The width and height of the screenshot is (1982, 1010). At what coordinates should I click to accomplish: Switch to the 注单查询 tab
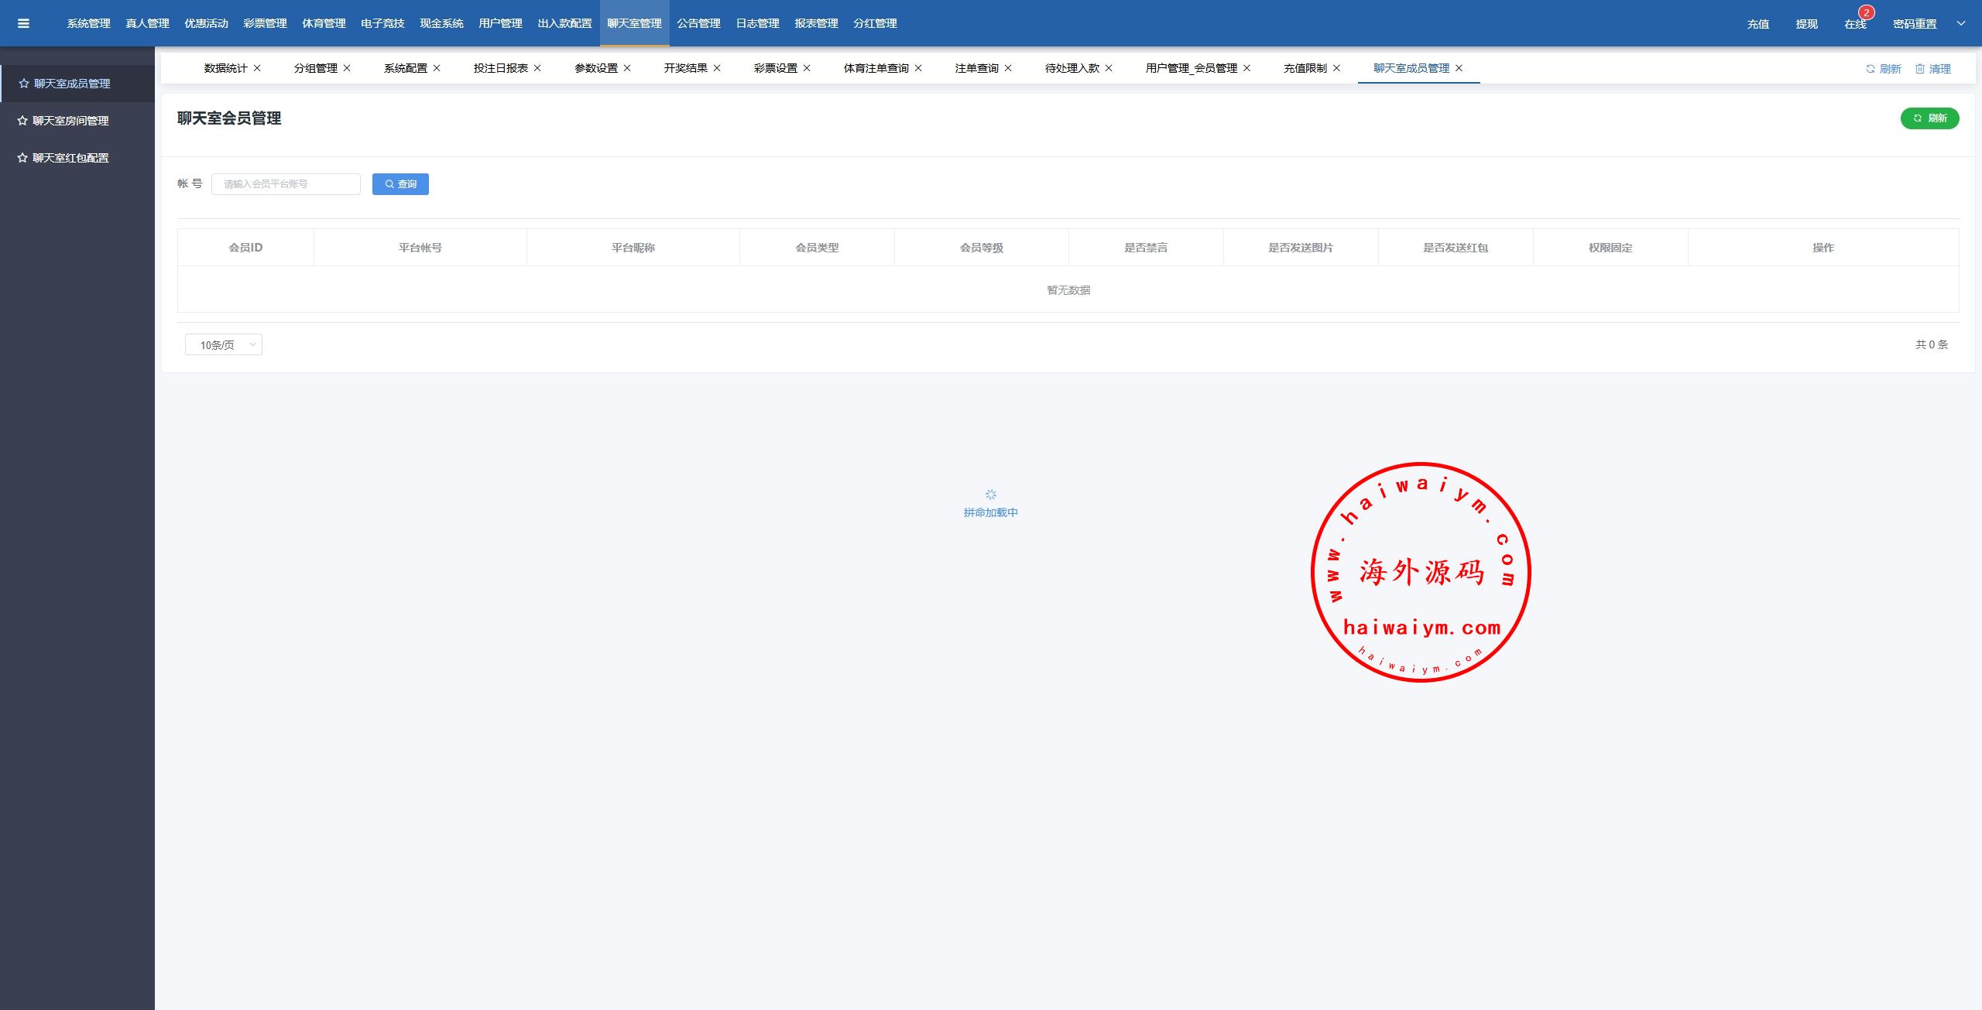coord(976,68)
